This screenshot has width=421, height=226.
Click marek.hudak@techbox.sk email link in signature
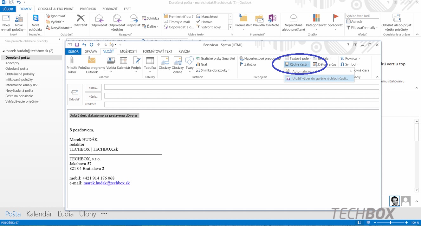tap(107, 183)
